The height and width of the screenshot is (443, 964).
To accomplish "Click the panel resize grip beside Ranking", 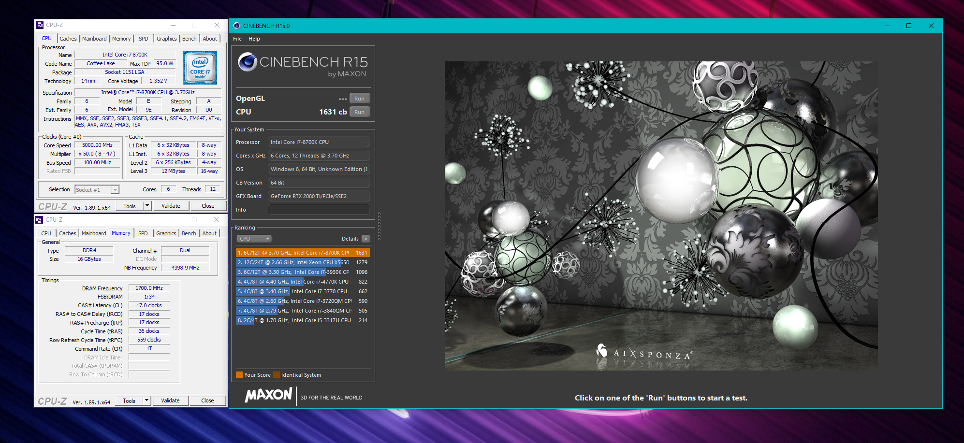I will 379,225.
